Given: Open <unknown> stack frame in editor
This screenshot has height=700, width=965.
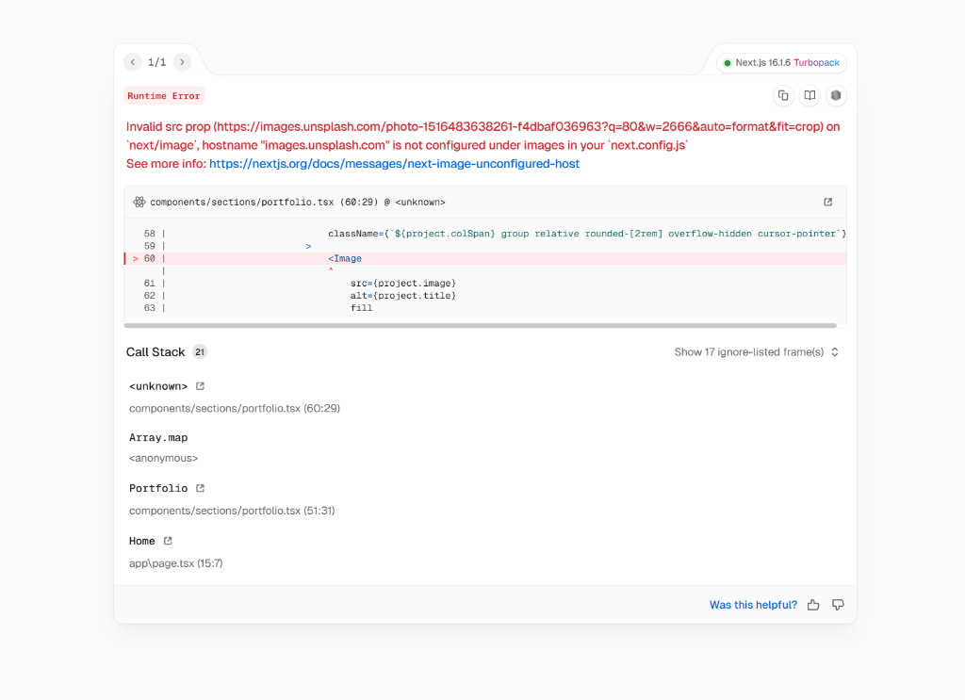Looking at the screenshot, I should (x=200, y=386).
